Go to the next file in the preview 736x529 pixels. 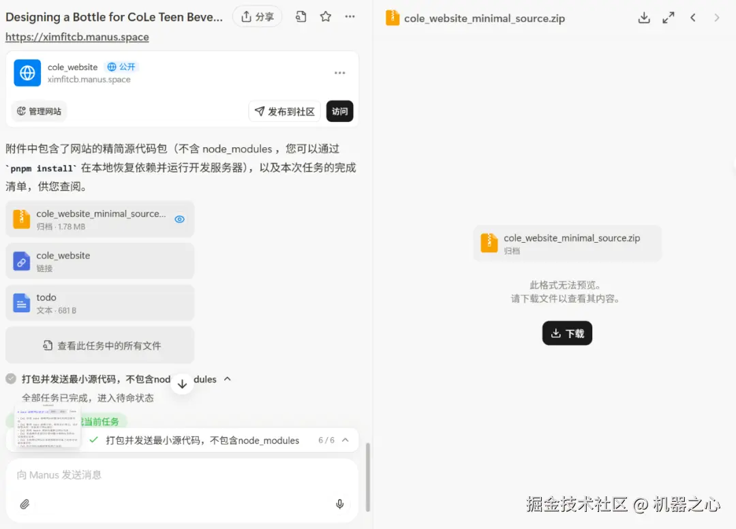717,18
